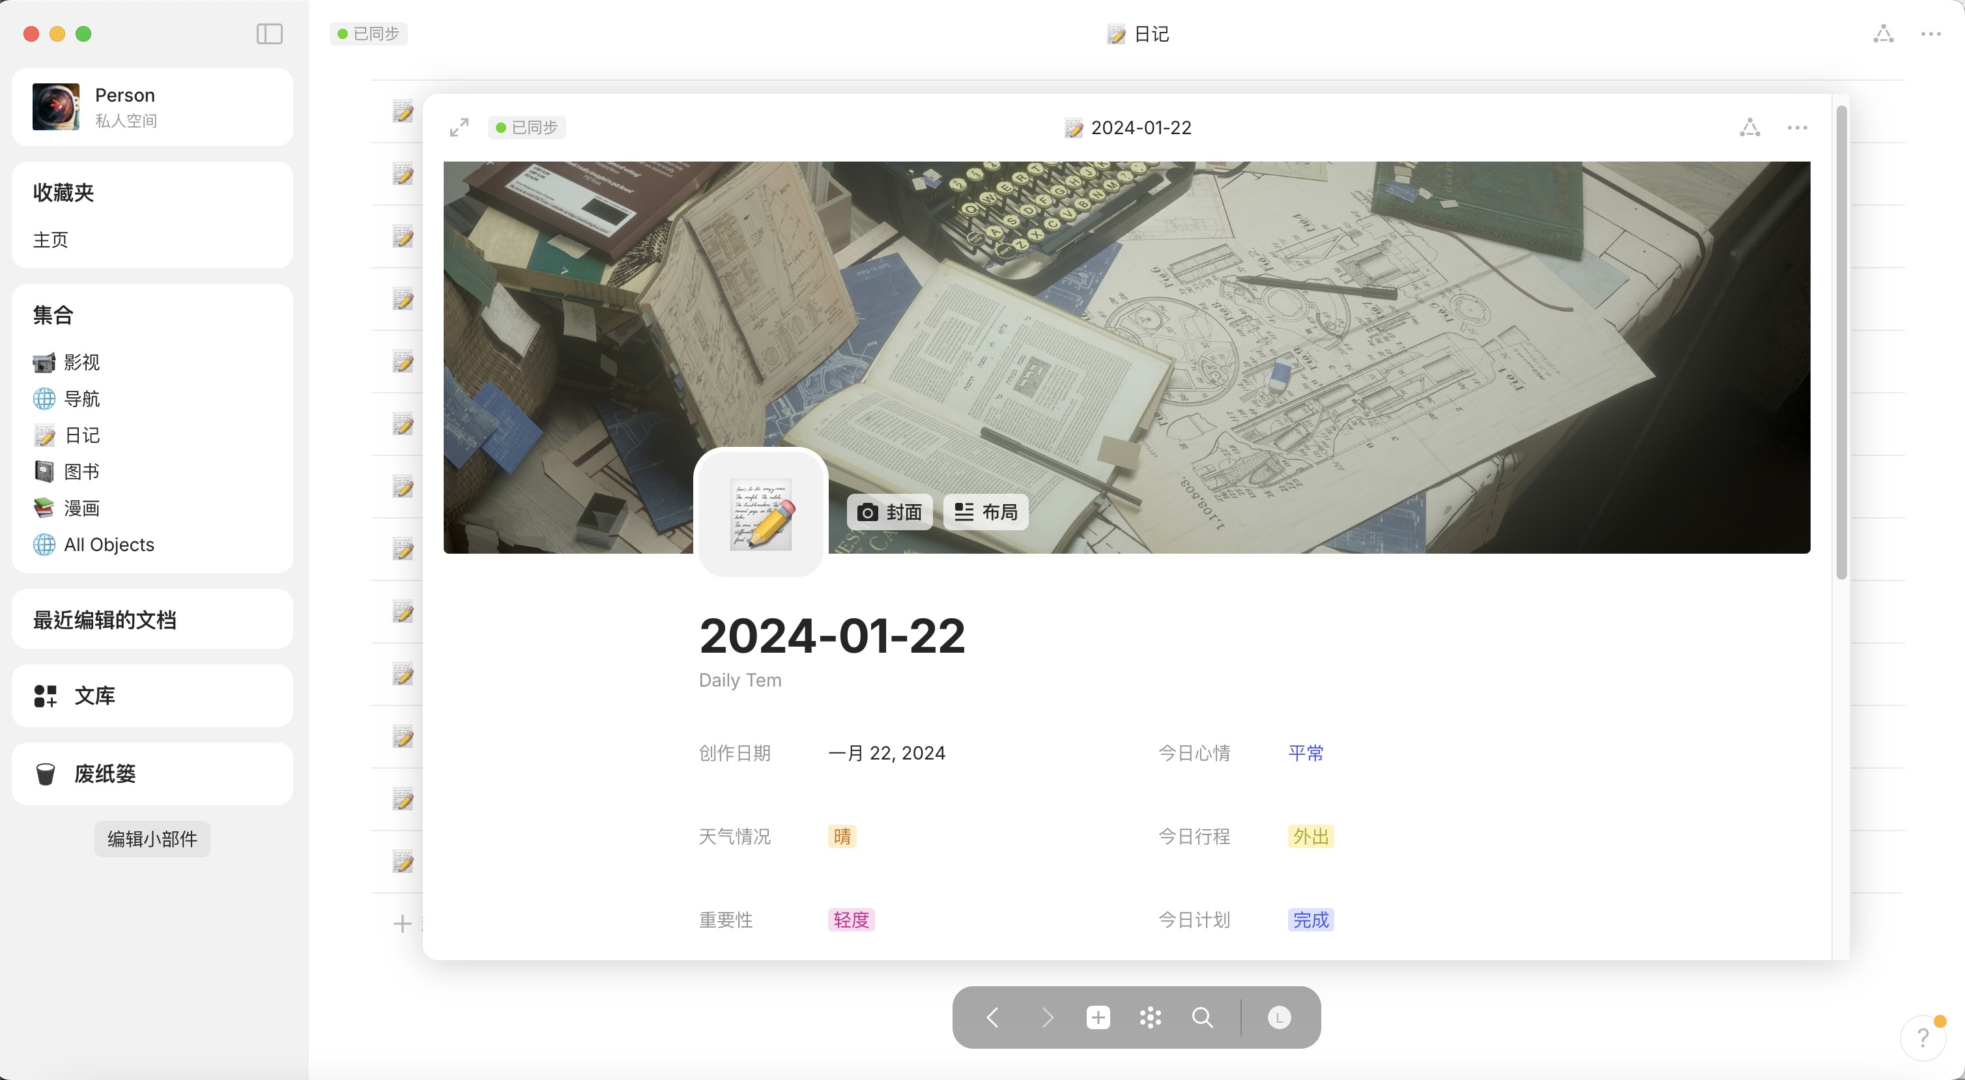The width and height of the screenshot is (1965, 1080).
Task: Open 影视 collection in the sidebar
Action: [x=81, y=362]
